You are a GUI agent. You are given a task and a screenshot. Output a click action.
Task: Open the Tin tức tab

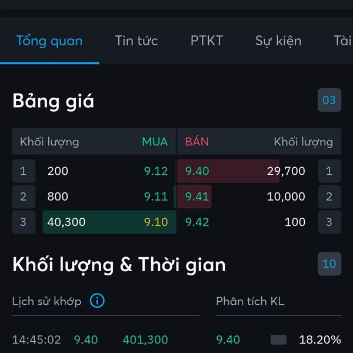[136, 41]
